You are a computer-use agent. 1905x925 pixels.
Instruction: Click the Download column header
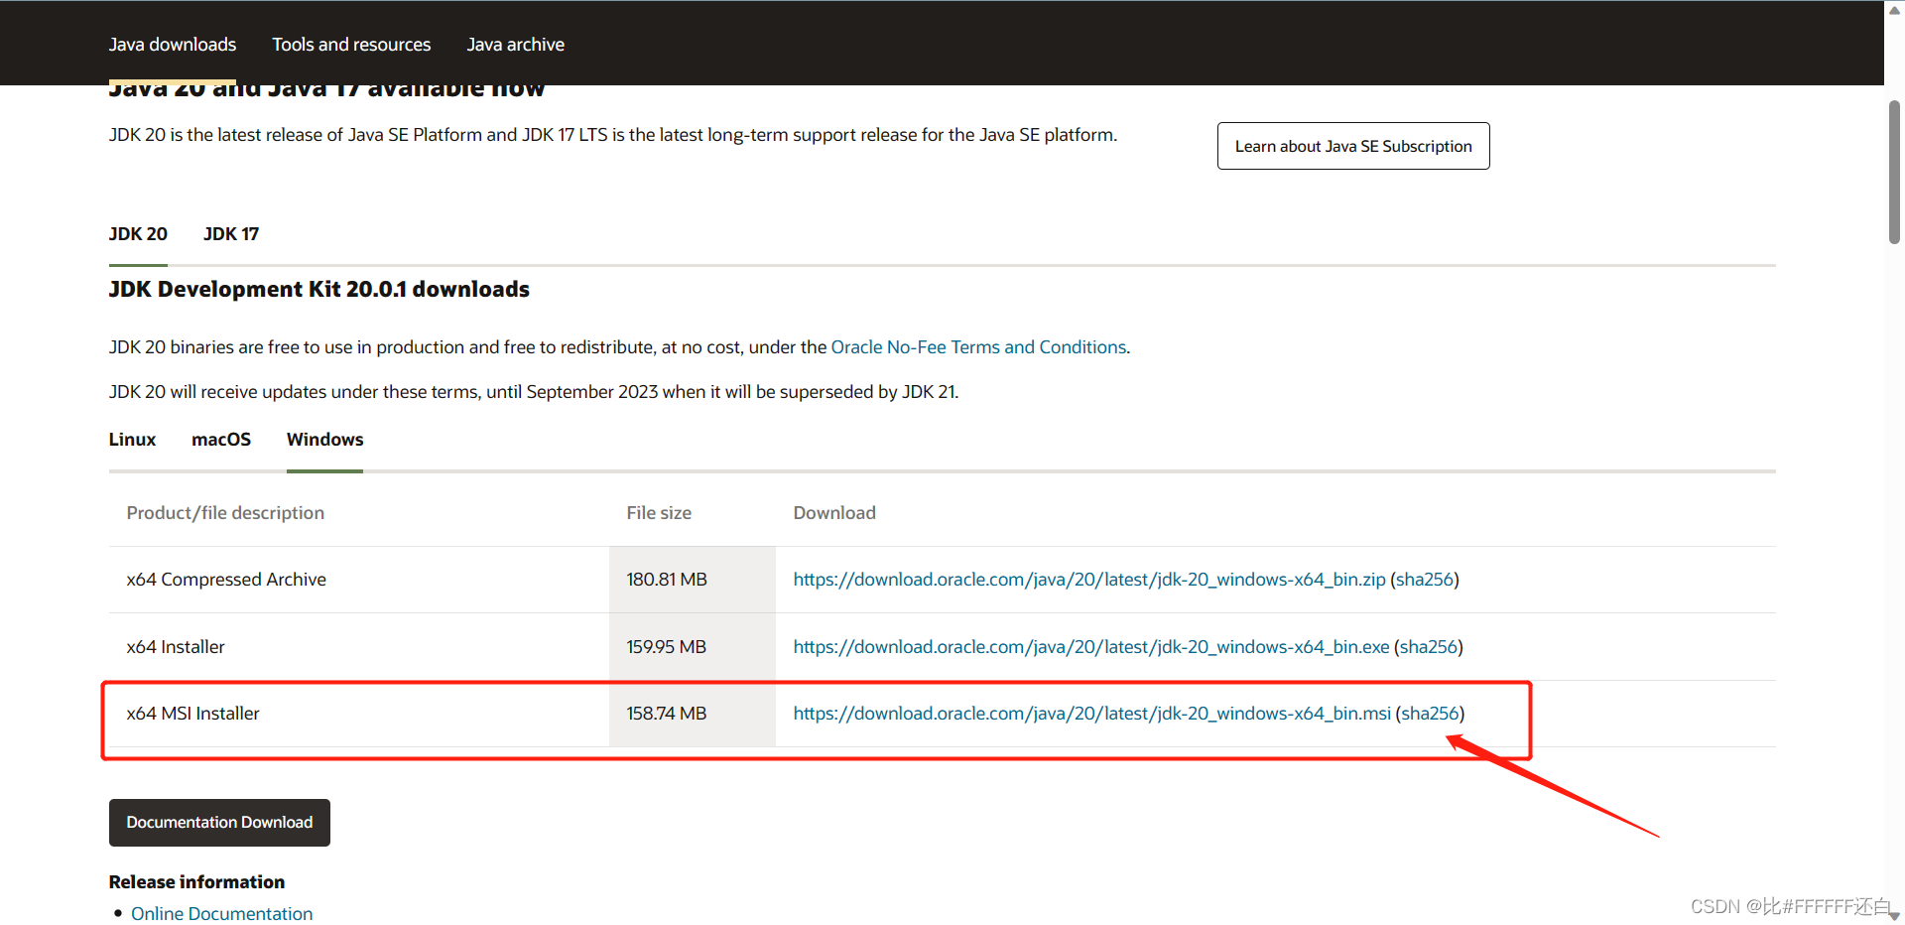point(834,513)
